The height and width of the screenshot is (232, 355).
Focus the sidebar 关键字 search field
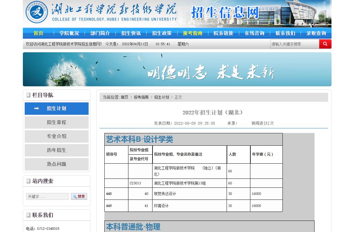47,196
